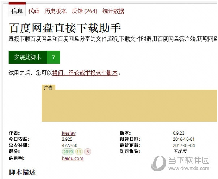Click the 安装此脚本 install button
Image resolution: width=218 pixels, height=179 pixels.
[x=28, y=57]
